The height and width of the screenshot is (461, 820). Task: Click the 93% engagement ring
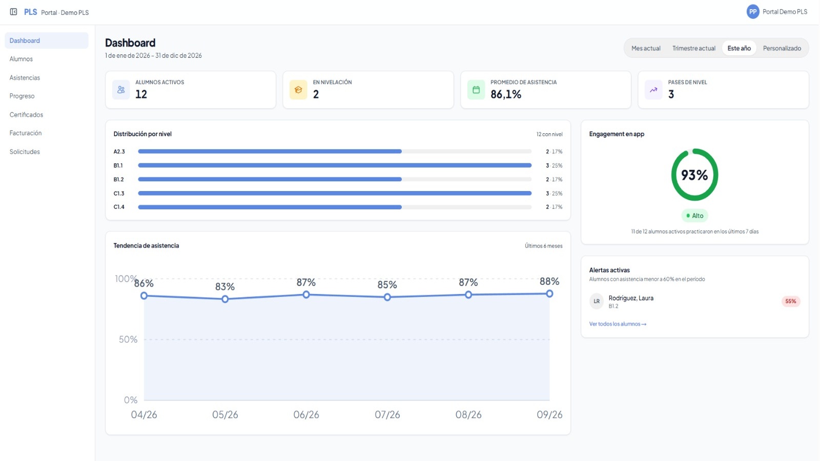(x=694, y=175)
